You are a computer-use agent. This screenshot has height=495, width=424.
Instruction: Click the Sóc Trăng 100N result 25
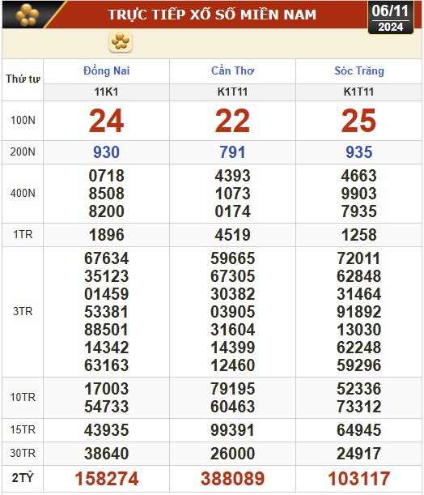click(x=358, y=121)
